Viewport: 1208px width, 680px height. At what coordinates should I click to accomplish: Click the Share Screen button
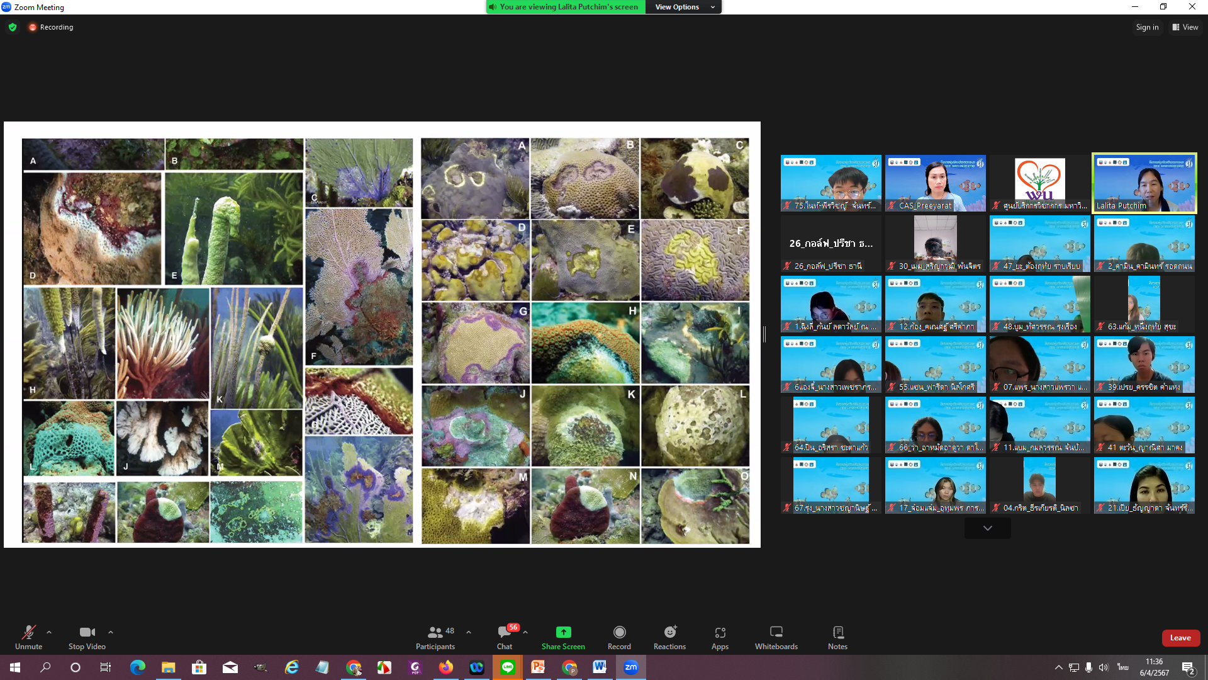(563, 637)
